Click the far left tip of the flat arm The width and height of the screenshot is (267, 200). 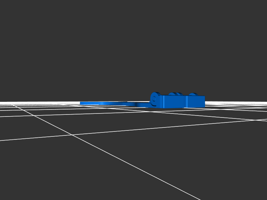click(x=81, y=103)
